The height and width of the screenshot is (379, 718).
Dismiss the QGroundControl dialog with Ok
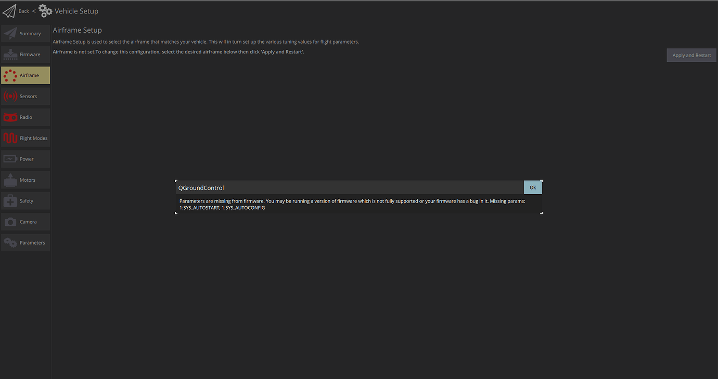(532, 187)
